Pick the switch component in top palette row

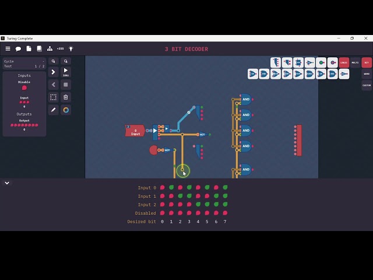tap(309, 62)
